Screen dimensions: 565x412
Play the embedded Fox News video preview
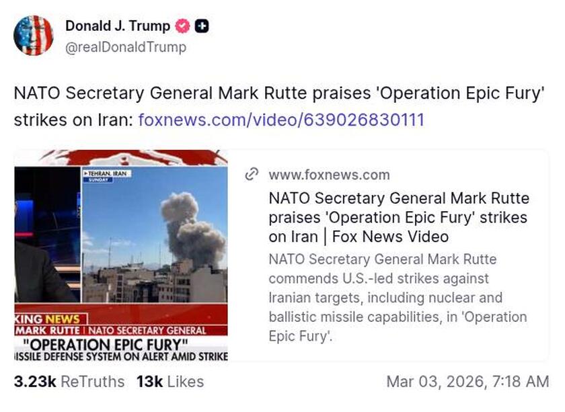(x=124, y=255)
